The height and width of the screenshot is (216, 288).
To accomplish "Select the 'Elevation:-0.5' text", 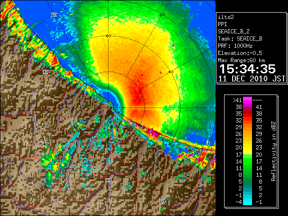I will [240, 53].
